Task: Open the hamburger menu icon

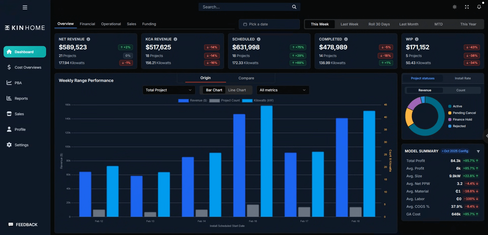Action: (25, 7)
